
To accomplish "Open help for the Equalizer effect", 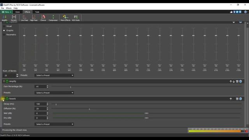I will pyautogui.click(x=240, y=22).
